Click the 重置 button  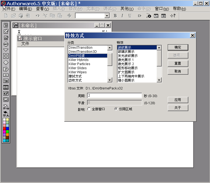tap(178, 63)
